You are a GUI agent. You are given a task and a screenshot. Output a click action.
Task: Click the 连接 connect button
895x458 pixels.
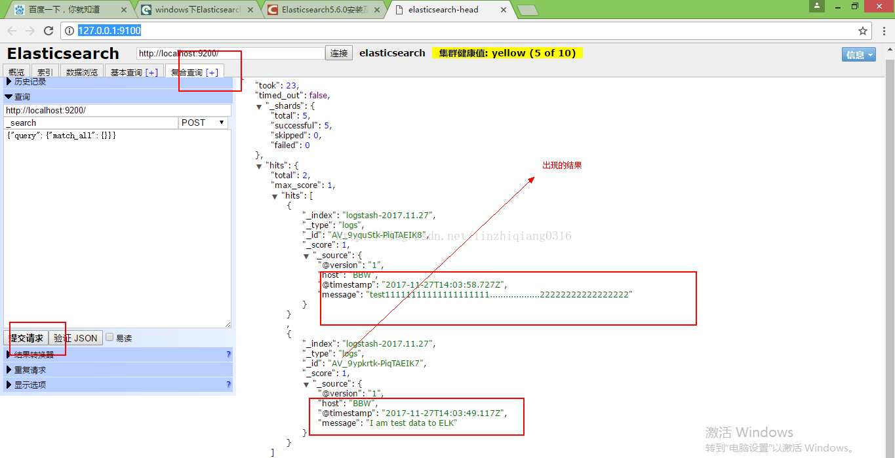(339, 53)
